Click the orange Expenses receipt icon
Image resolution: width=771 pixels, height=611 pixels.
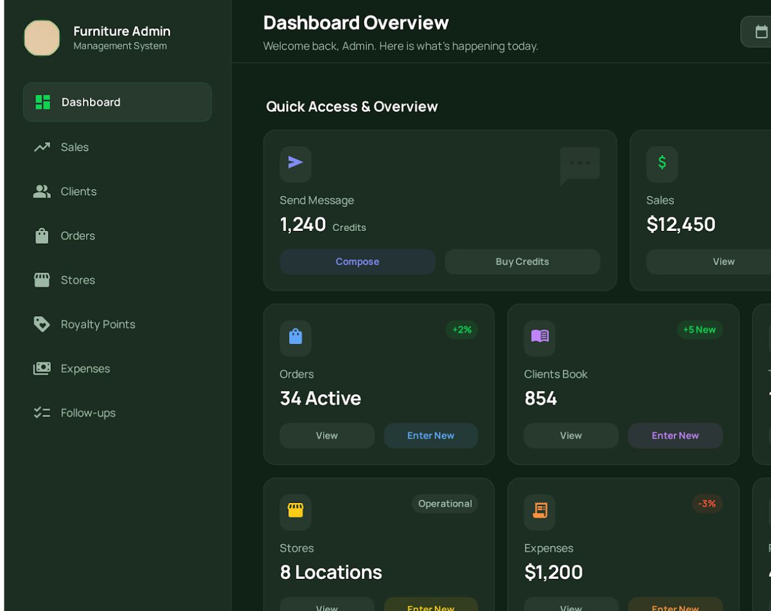point(540,511)
